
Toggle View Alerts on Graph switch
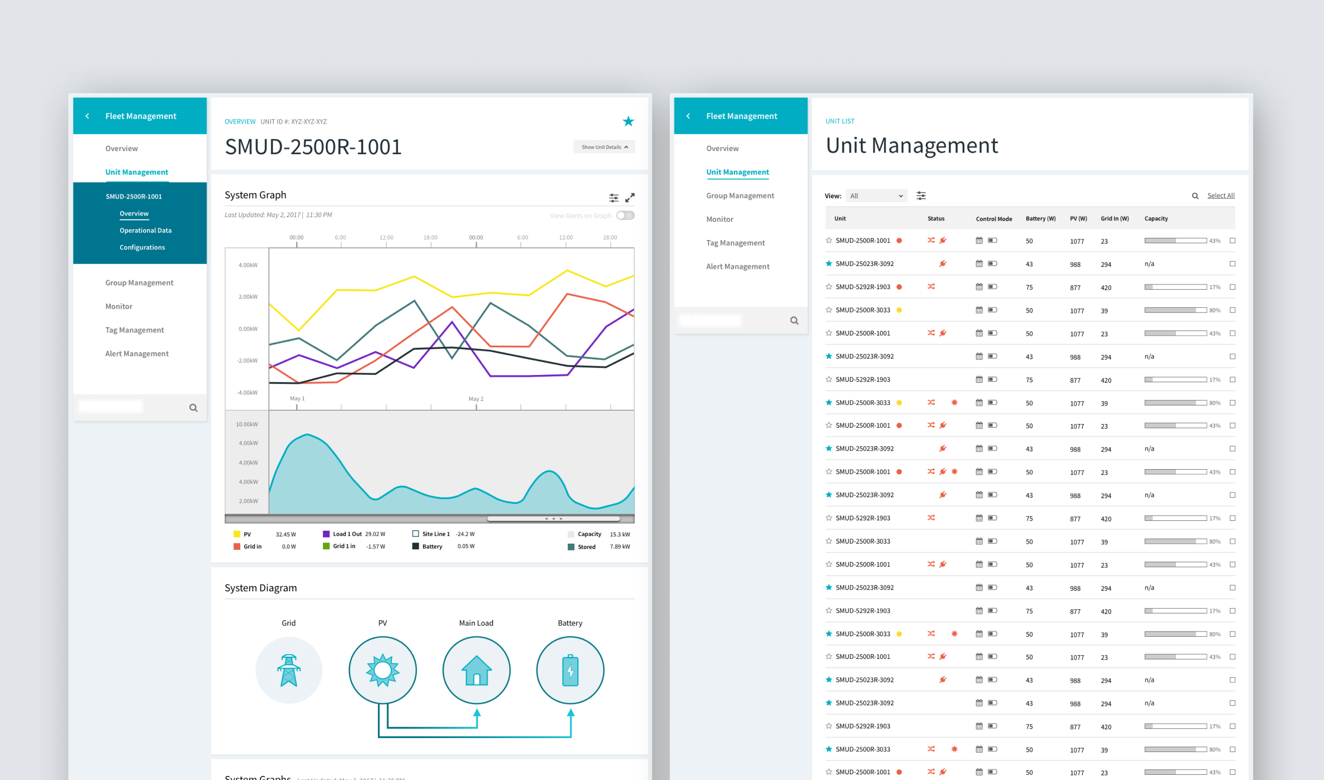(x=625, y=216)
